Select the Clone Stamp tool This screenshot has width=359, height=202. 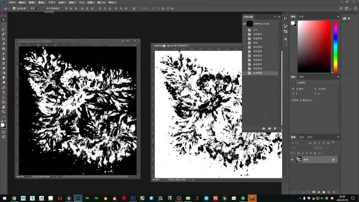tap(3, 58)
